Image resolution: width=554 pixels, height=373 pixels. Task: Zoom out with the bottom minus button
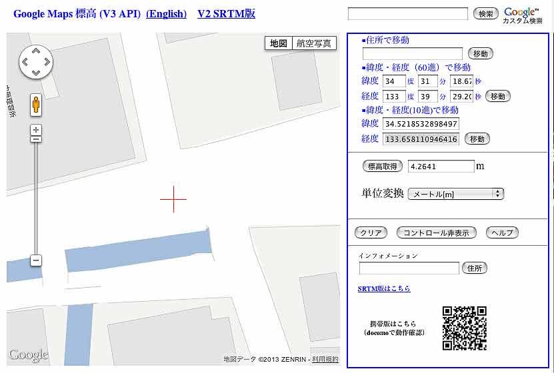coord(36,260)
